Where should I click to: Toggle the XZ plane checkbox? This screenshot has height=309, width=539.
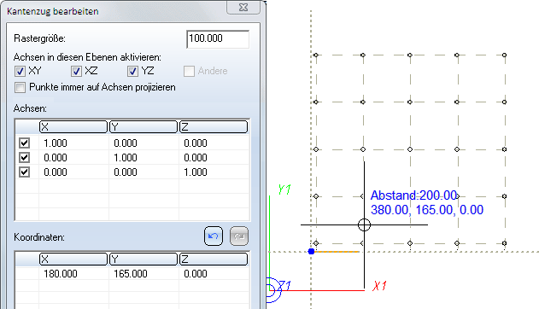click(x=76, y=71)
